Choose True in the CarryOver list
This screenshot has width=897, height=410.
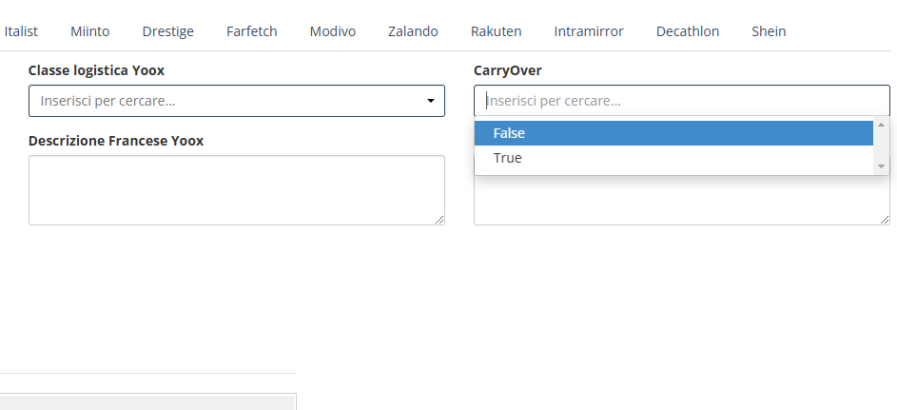(673, 159)
